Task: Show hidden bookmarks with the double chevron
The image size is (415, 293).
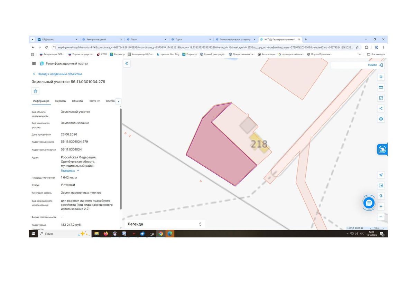Action: tap(359, 54)
